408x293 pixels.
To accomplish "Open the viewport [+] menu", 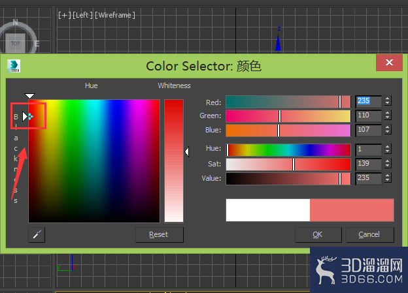I will pos(65,15).
